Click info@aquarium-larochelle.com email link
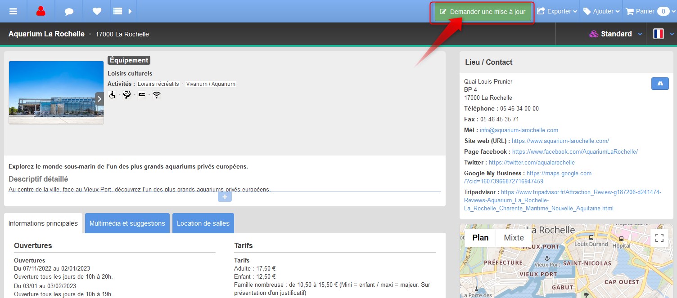Viewport: 677px width, 298px height. [x=519, y=130]
